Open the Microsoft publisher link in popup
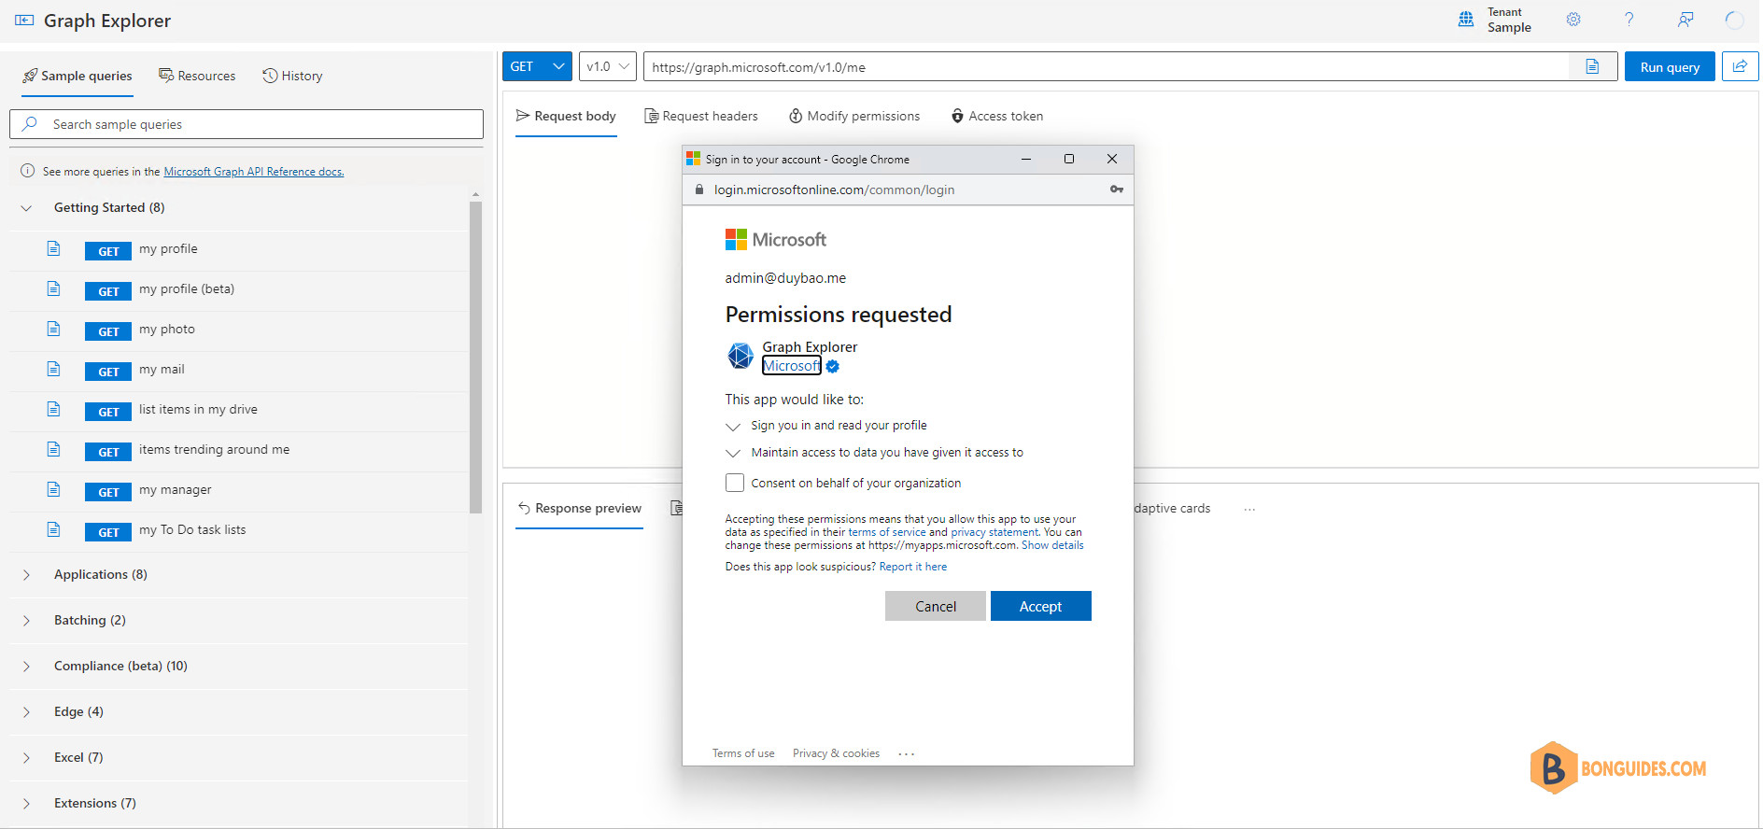Screen dimensions: 1763x829 pyautogui.click(x=791, y=366)
